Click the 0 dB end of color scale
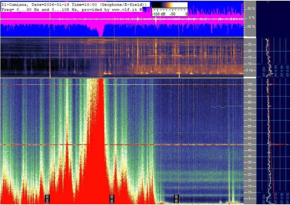 point(186,14)
